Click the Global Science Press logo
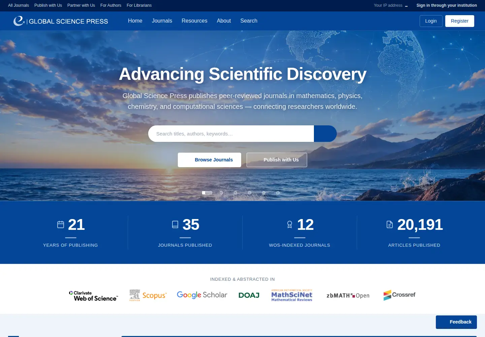The image size is (485, 337). pyautogui.click(x=61, y=21)
